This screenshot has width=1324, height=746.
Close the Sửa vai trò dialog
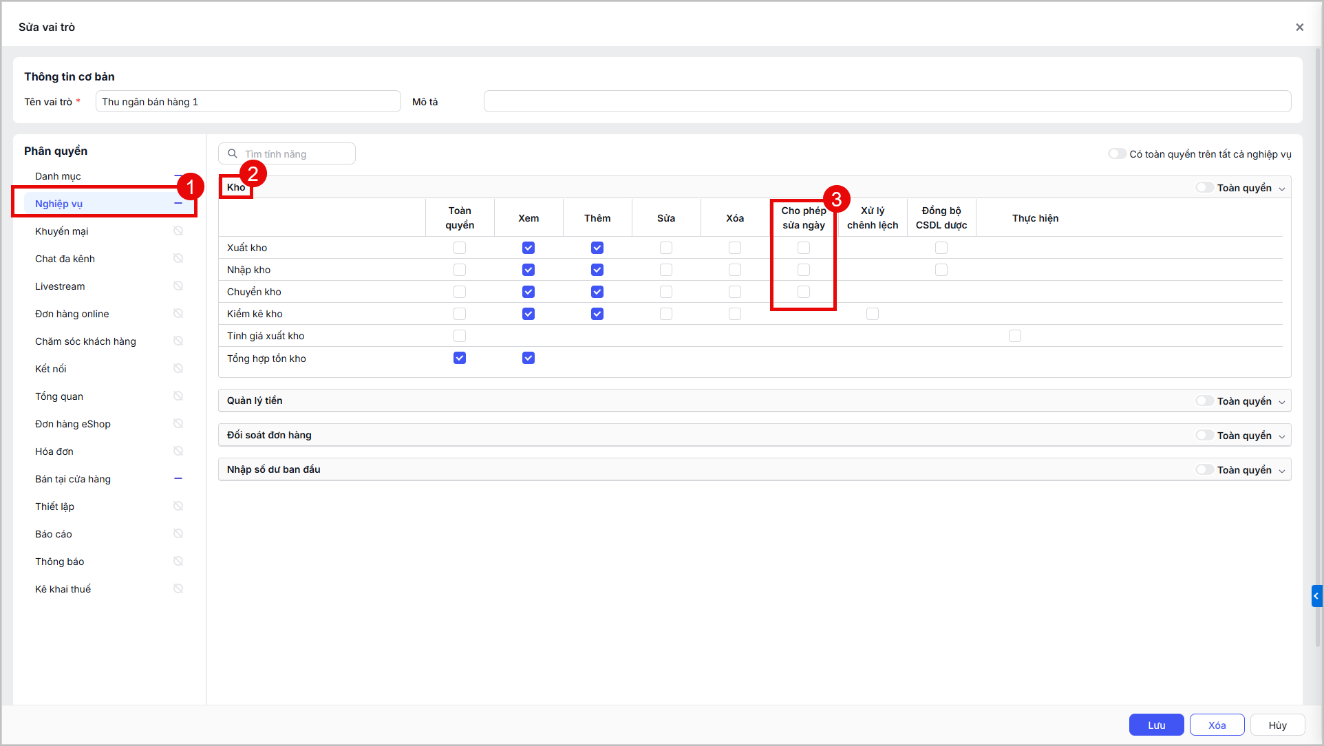(1299, 28)
